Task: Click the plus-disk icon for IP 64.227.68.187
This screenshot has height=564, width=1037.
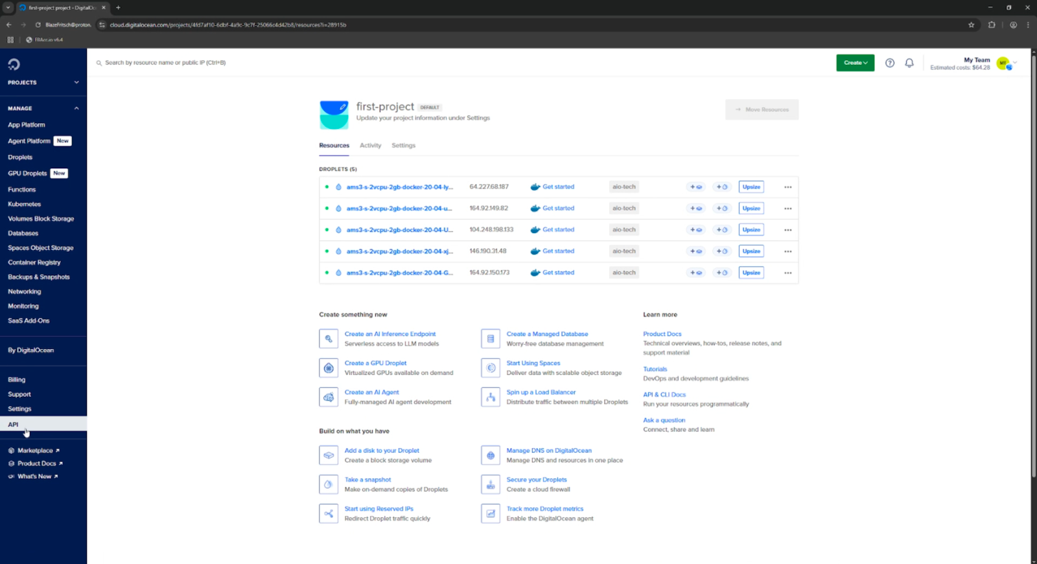Action: [x=696, y=186]
